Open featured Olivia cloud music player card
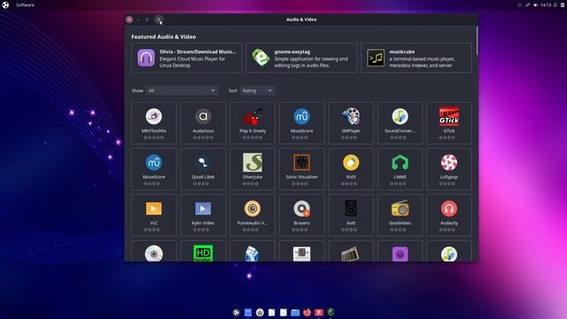 click(187, 58)
